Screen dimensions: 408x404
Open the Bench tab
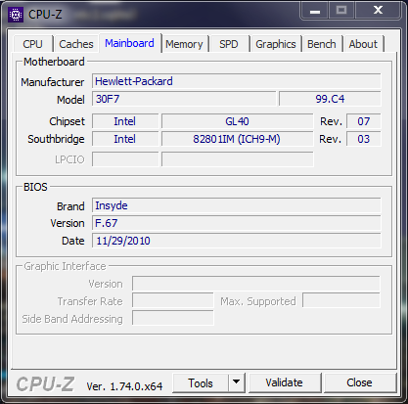(322, 44)
